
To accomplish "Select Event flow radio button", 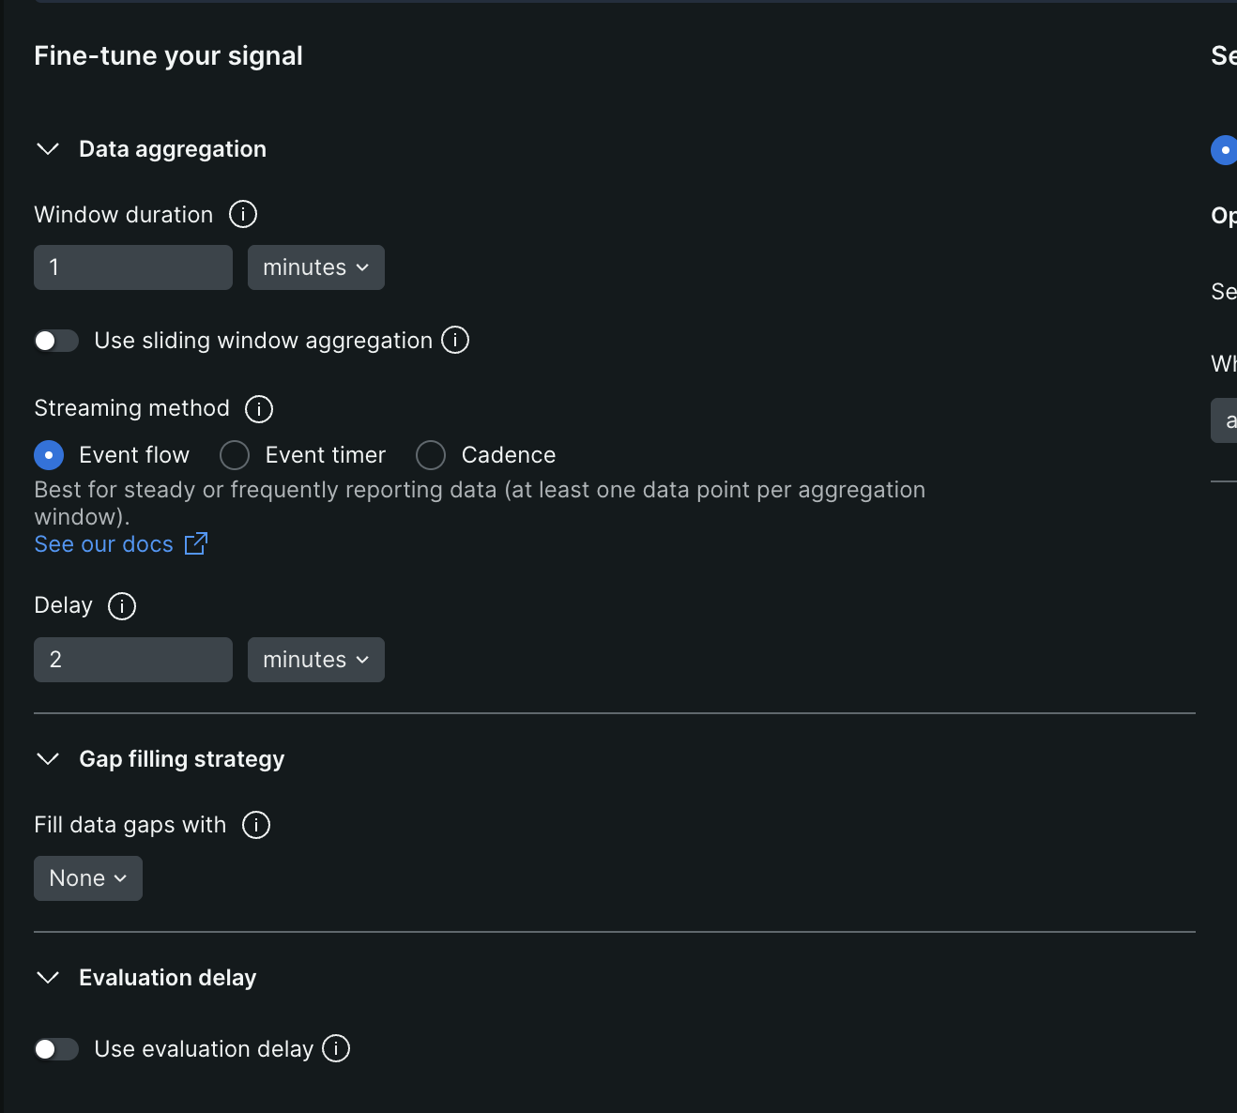I will pos(49,455).
